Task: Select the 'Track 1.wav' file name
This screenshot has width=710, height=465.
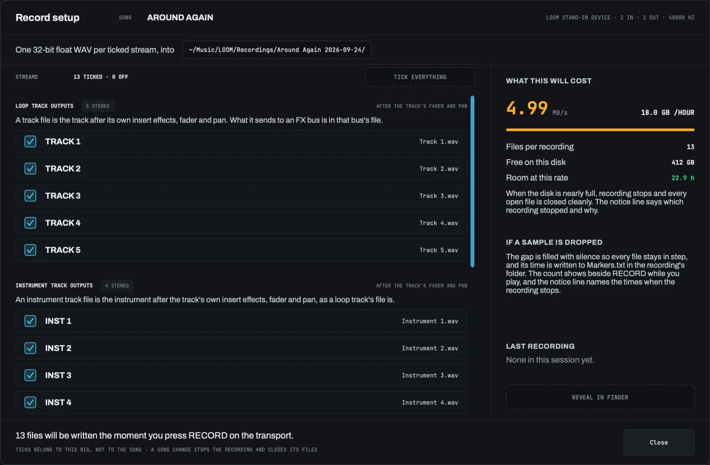Action: pyautogui.click(x=439, y=142)
